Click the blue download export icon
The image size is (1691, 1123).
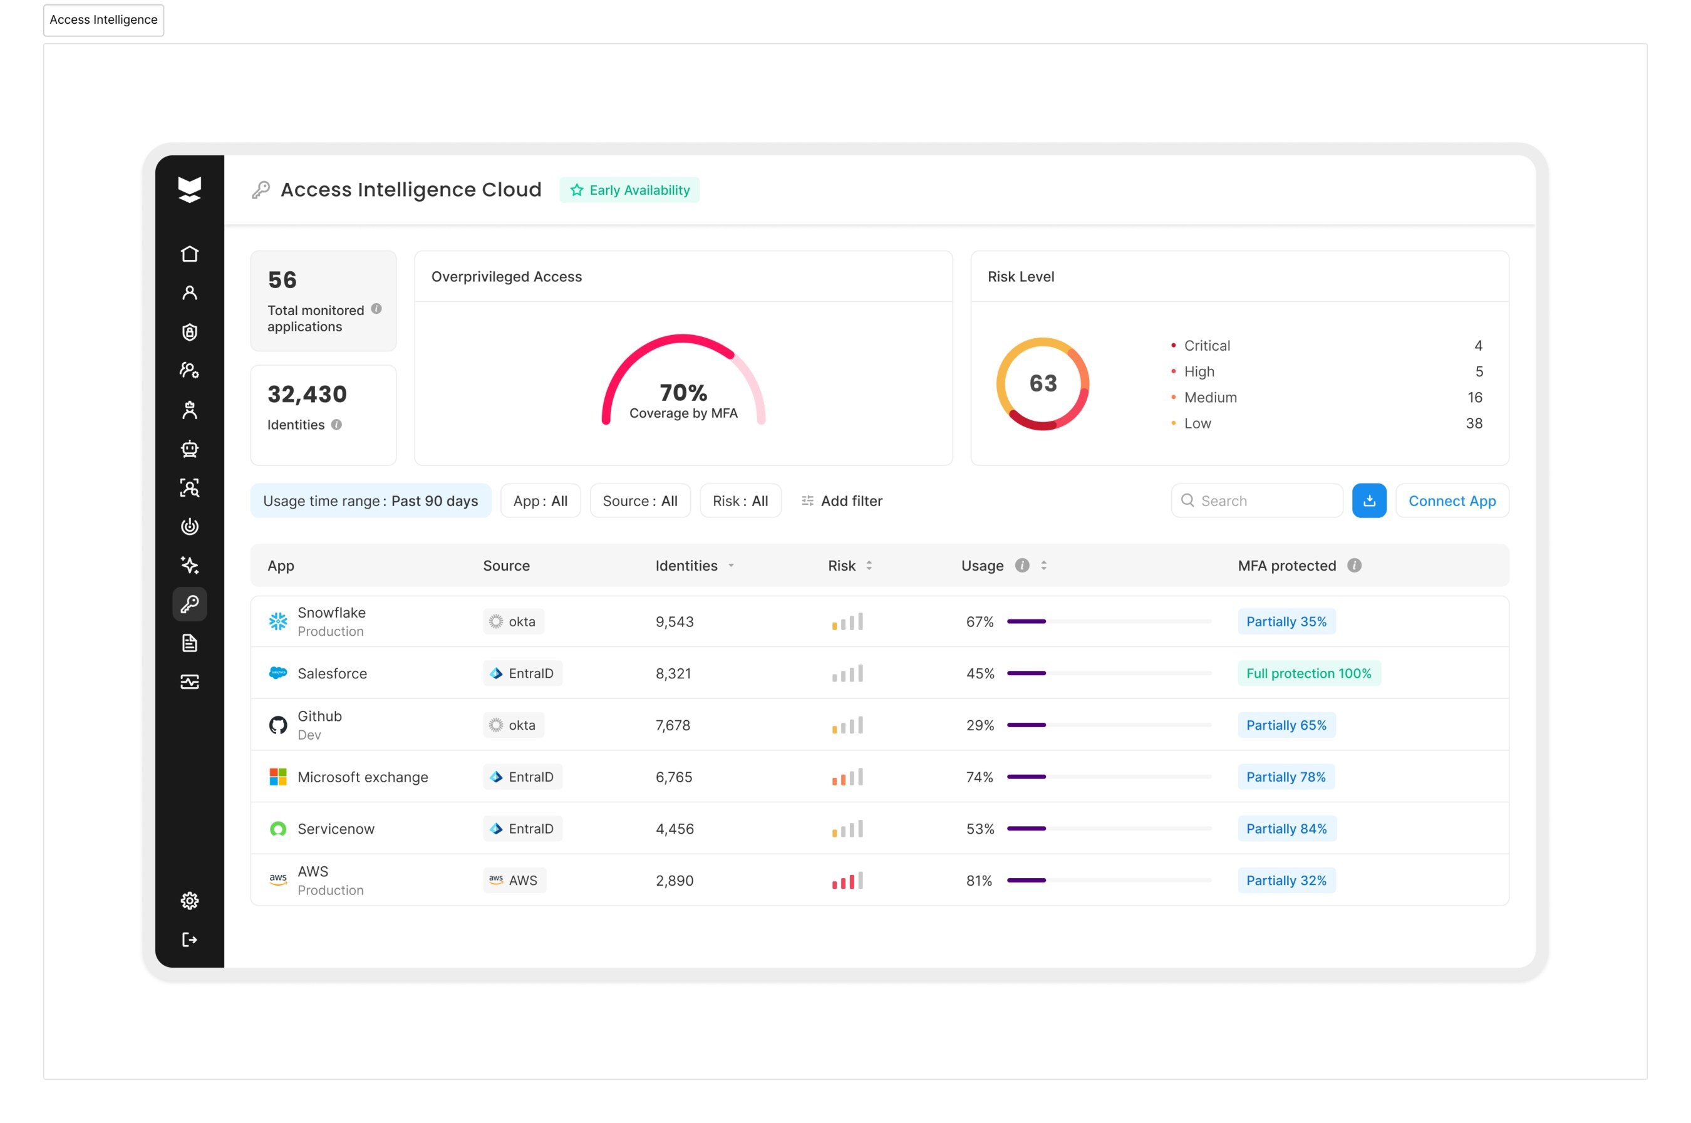click(x=1368, y=500)
